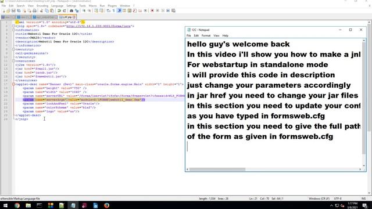The height and width of the screenshot is (209, 372).
Task: Click the Notepad scroll right arrow
Action: click(x=360, y=169)
